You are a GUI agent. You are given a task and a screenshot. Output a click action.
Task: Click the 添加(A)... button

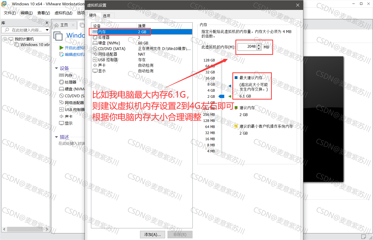(x=153, y=234)
